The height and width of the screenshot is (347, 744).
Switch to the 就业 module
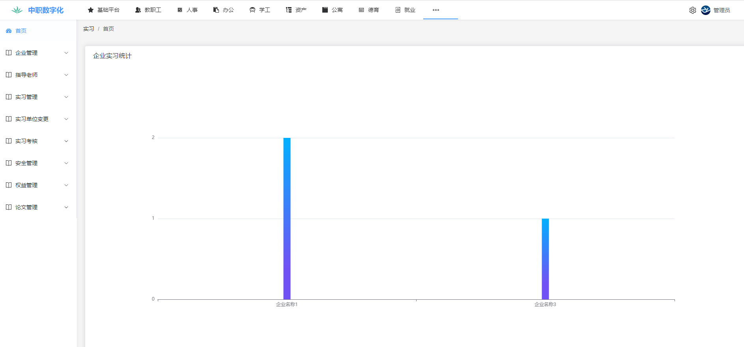point(405,10)
